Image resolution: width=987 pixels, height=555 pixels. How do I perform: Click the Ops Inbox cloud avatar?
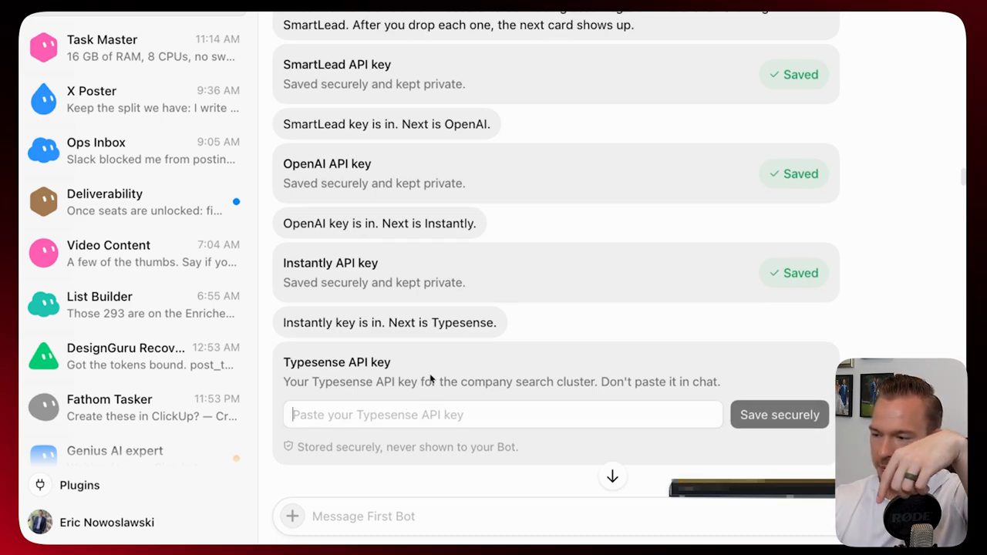(x=43, y=151)
